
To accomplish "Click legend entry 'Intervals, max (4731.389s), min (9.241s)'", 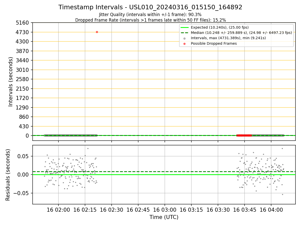I will pyautogui.click(x=228, y=38).
